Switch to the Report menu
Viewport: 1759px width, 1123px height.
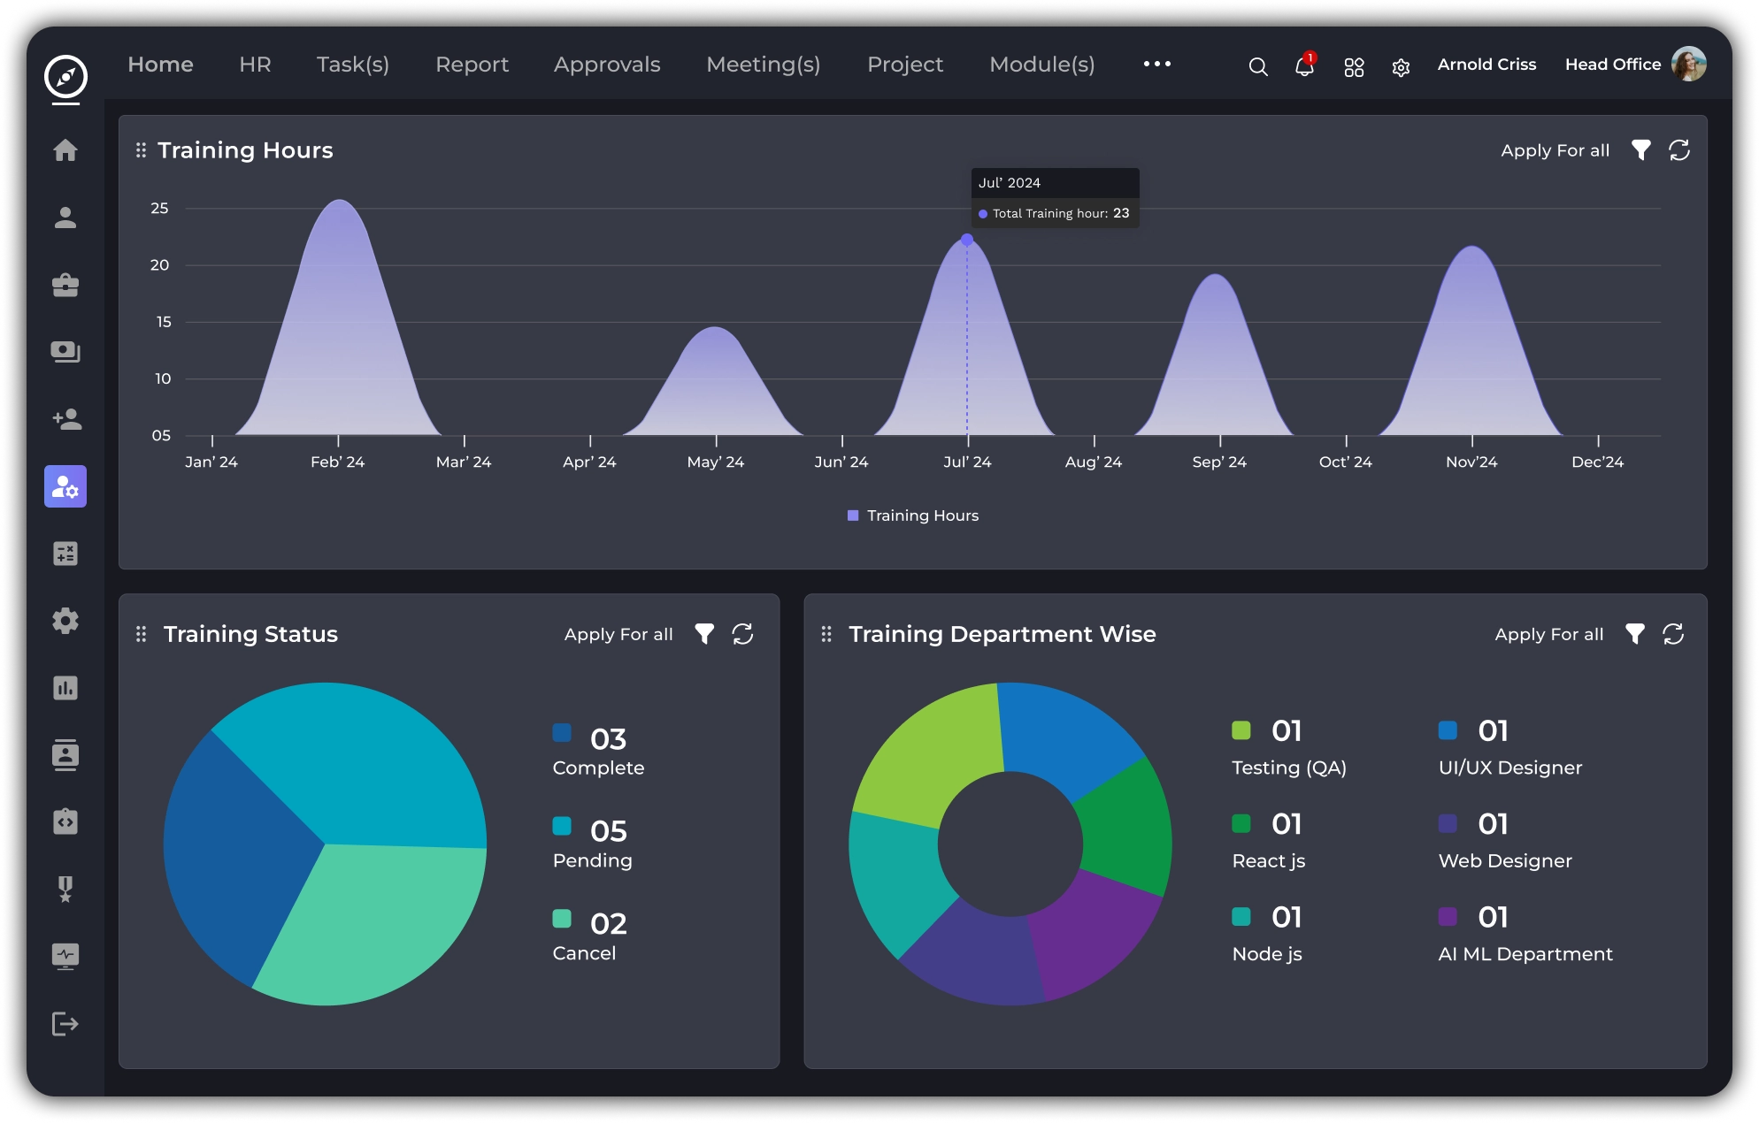(x=472, y=65)
